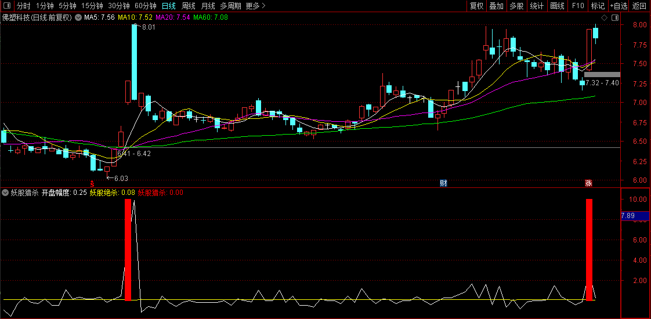The width and height of the screenshot is (651, 319).
Task: Open the 画线 drawing tools
Action: click(x=557, y=6)
